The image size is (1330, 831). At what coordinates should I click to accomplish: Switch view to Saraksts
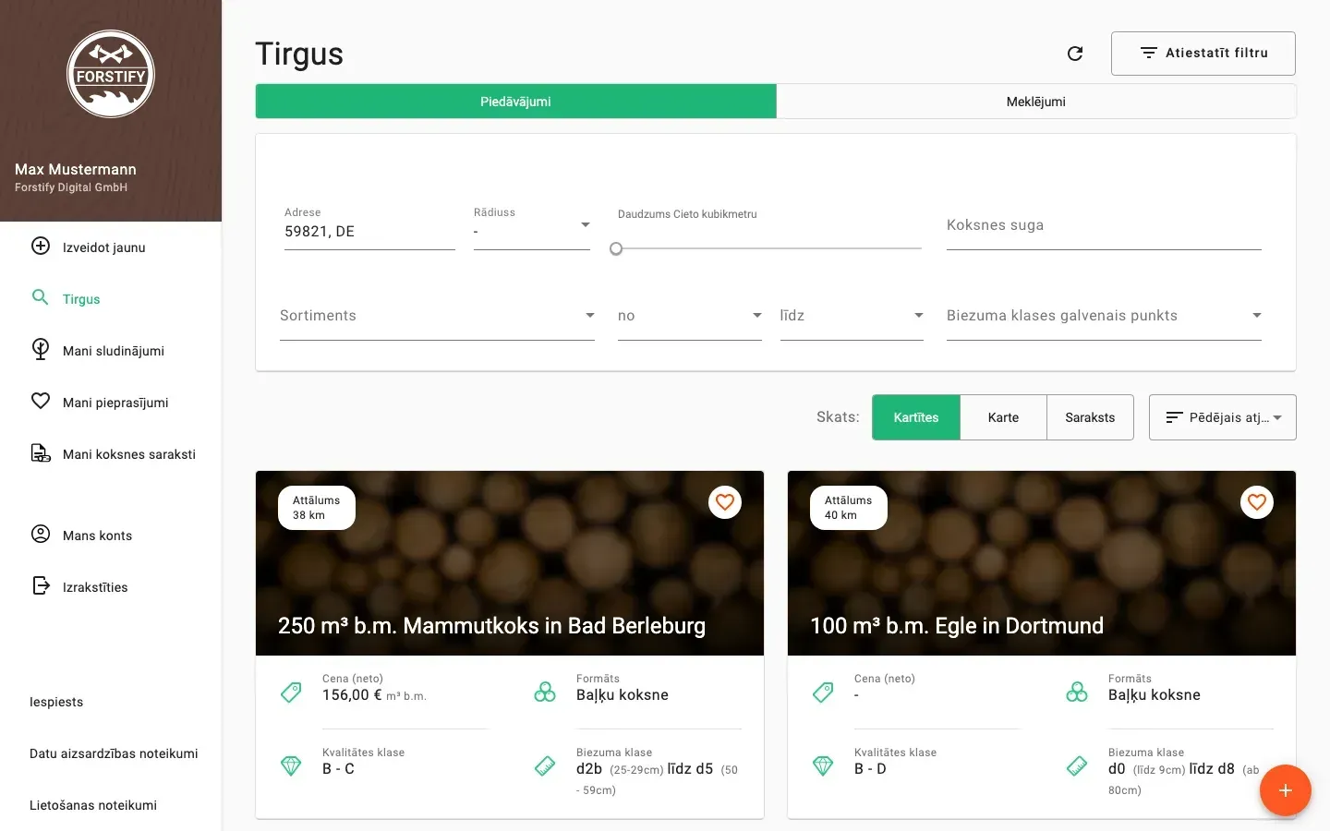point(1090,417)
